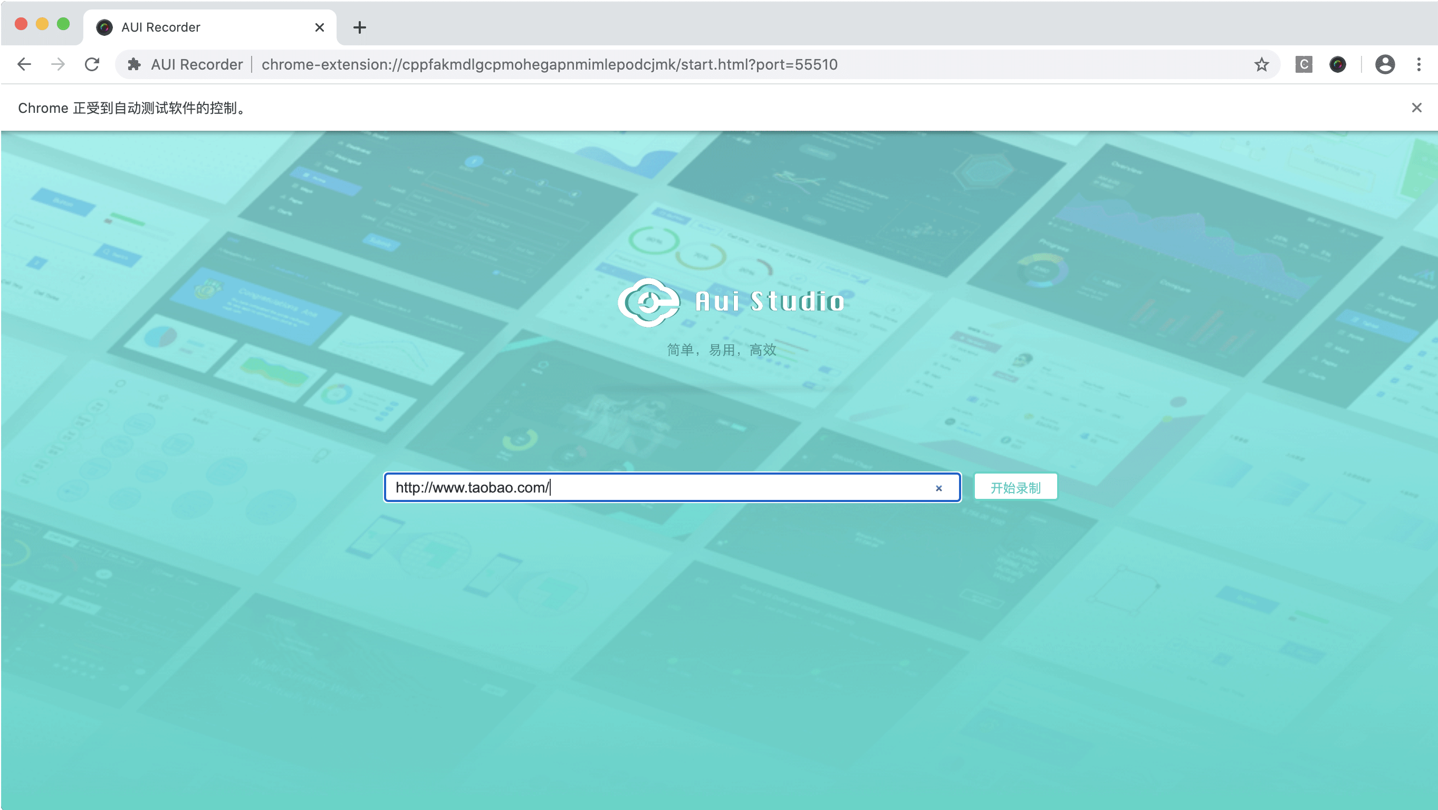Open a new browser tab
The height and width of the screenshot is (810, 1438).
tap(360, 27)
